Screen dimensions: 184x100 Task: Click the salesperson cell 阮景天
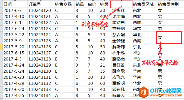[x=121, y=96]
